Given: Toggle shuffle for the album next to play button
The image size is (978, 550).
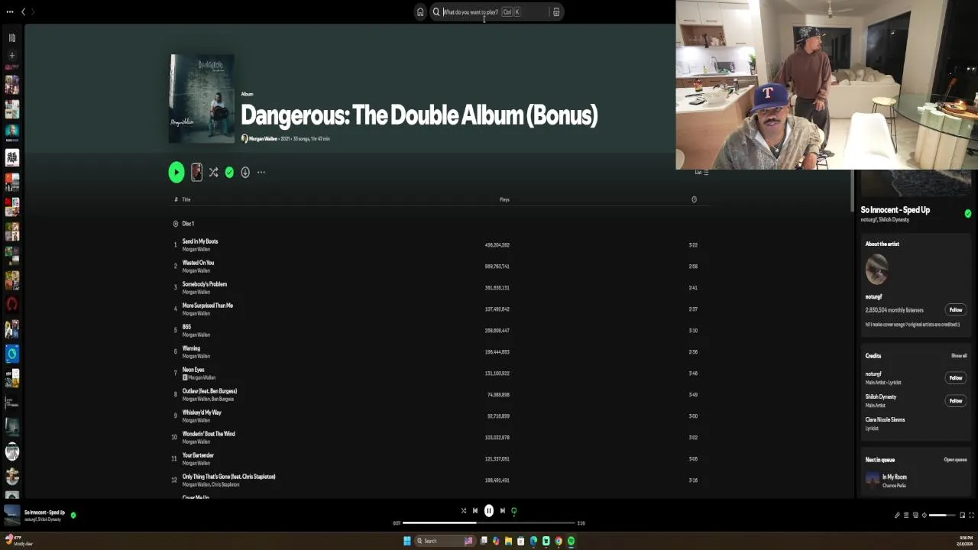Looking at the screenshot, I should 213,173.
